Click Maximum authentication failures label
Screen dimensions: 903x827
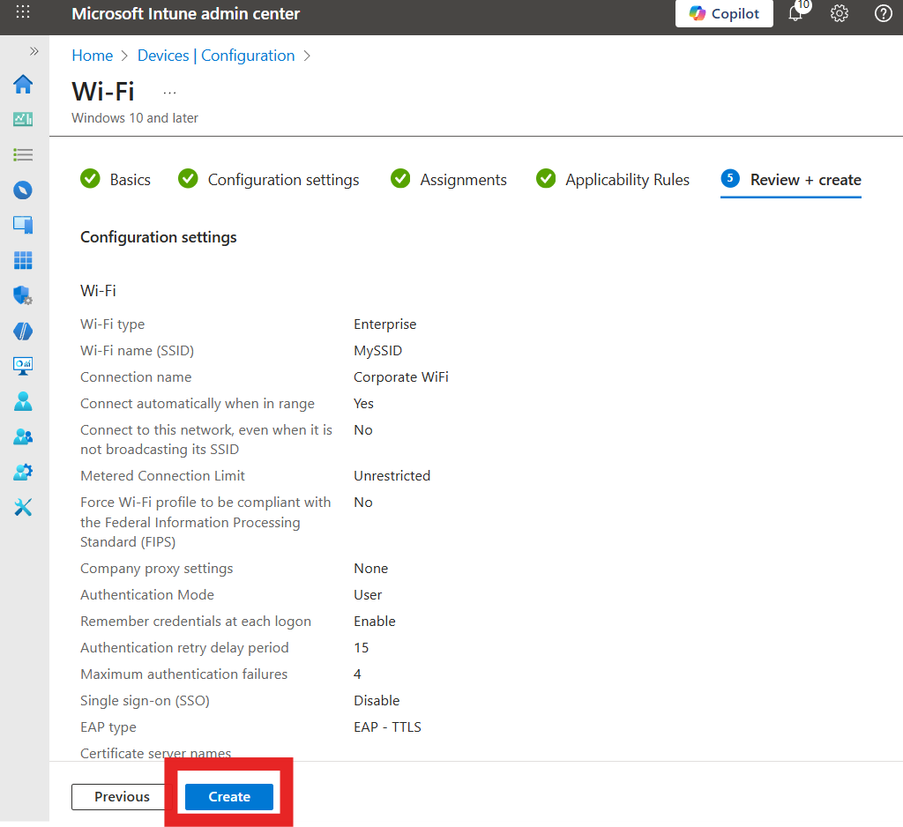[183, 674]
